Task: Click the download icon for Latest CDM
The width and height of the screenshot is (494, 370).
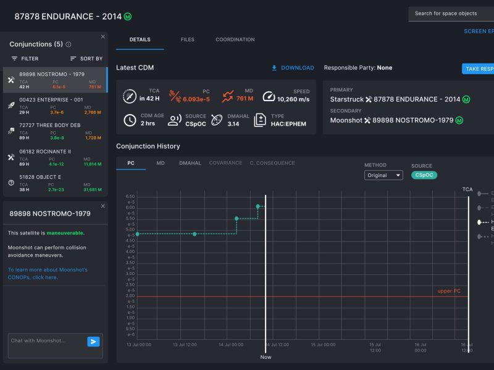Action: click(x=274, y=68)
